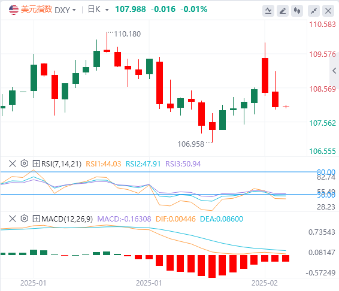Toggle MACD panel plus box expander

36,219
